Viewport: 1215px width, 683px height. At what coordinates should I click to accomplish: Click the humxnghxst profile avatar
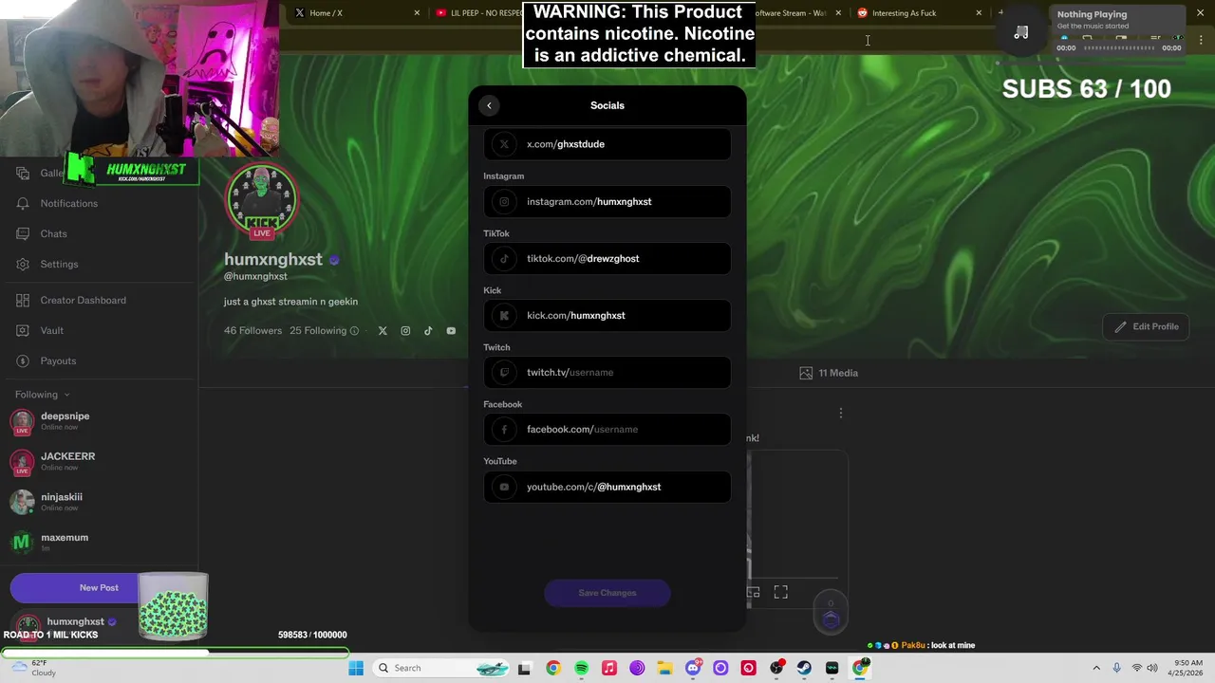pos(261,199)
